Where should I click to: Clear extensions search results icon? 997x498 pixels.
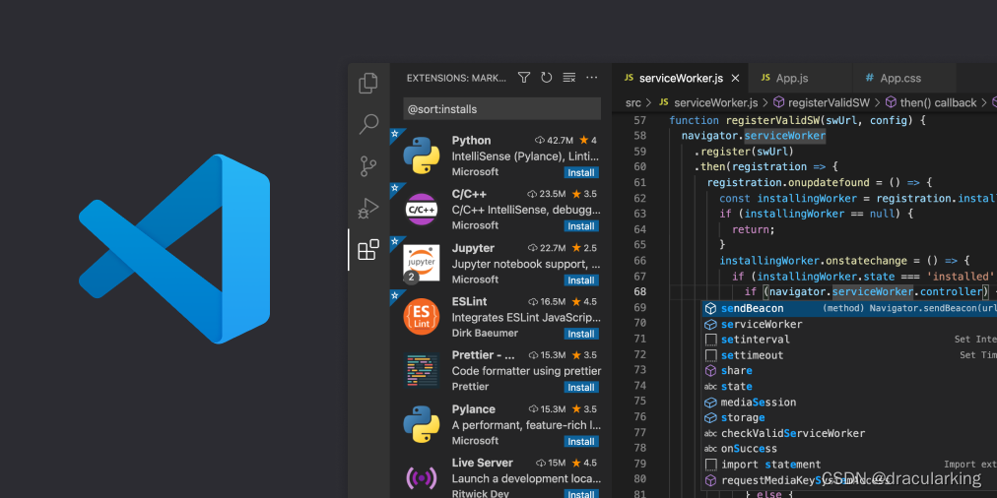569,78
